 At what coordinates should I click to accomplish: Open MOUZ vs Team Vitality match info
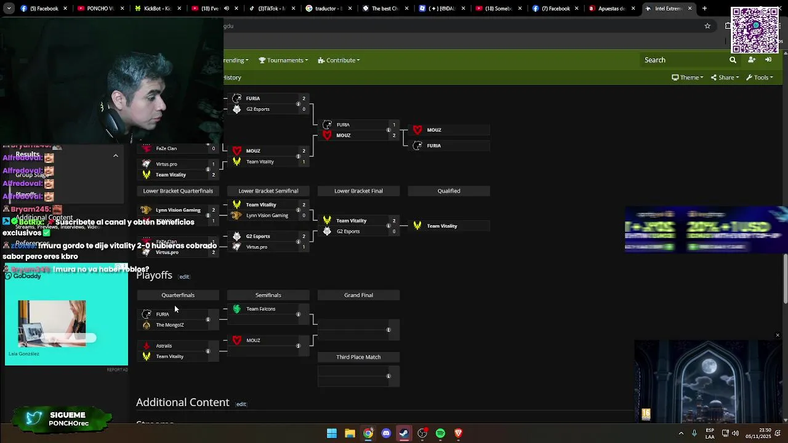tap(298, 156)
